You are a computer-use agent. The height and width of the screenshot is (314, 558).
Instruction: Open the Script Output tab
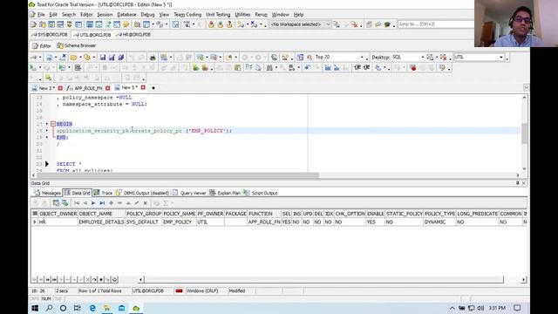pos(261,193)
